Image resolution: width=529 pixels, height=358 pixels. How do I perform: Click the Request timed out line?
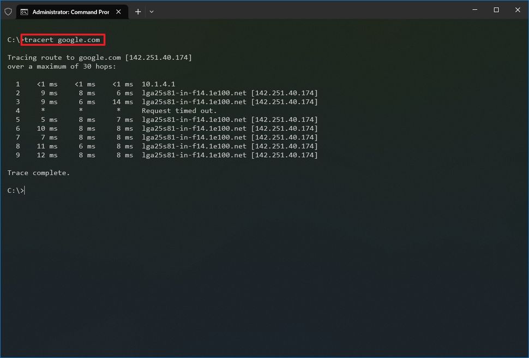point(178,110)
